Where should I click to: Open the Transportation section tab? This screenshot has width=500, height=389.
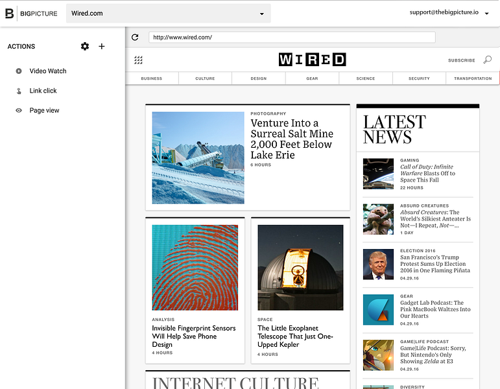pos(473,78)
